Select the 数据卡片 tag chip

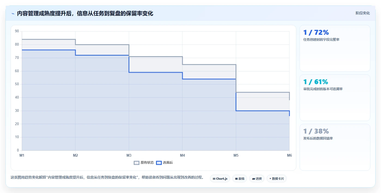pyautogui.click(x=277, y=179)
